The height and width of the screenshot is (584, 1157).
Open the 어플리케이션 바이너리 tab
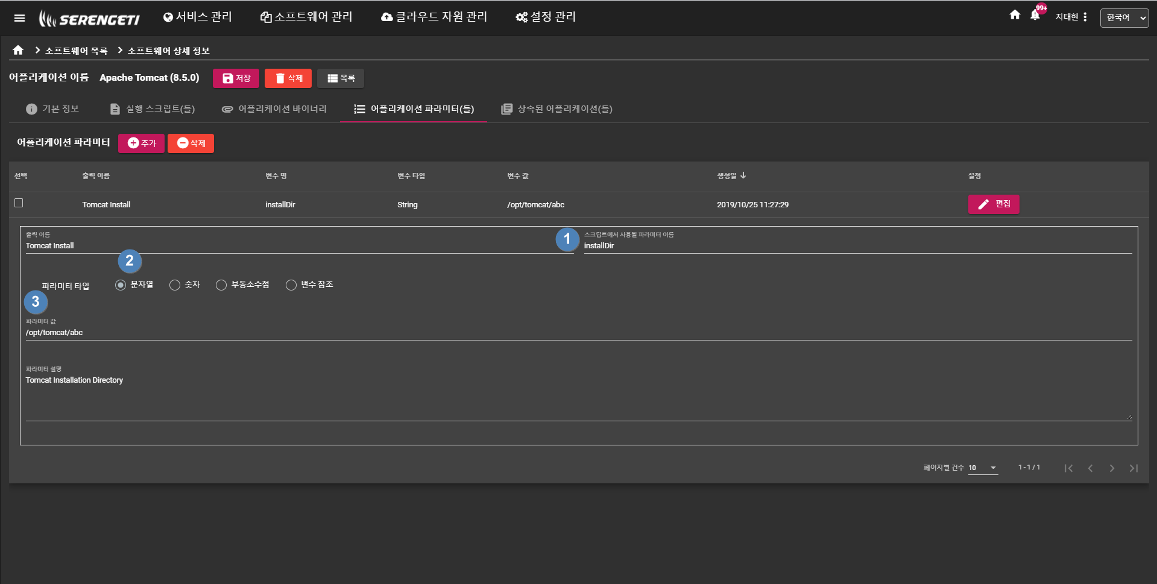point(274,109)
